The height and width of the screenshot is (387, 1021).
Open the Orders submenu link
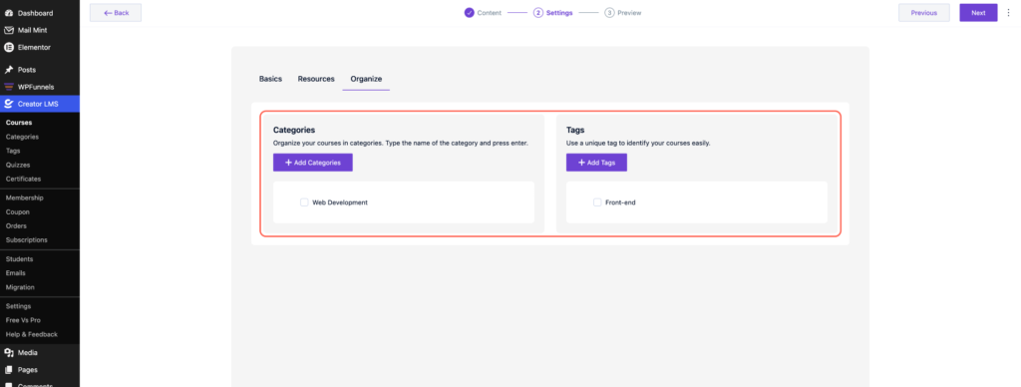(16, 226)
